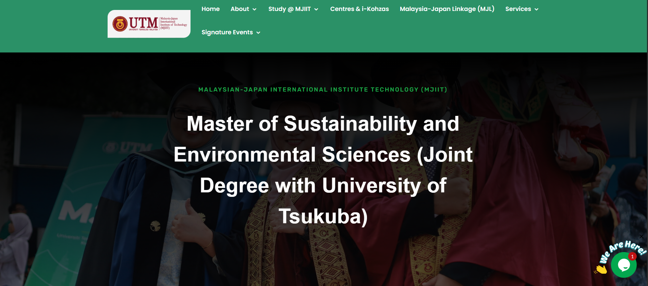Dismiss the 'We Are Here!' chat prompt
The image size is (648, 286).
641,236
